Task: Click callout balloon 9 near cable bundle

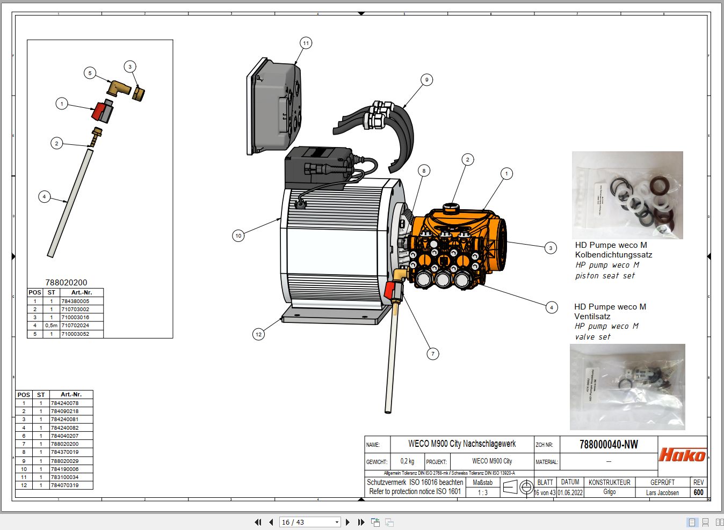Action: pyautogui.click(x=426, y=79)
